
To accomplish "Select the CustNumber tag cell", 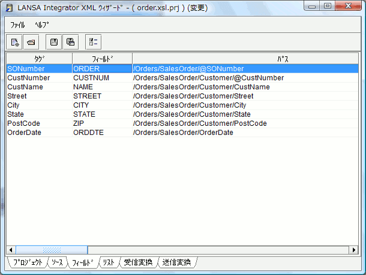I will click(39, 78).
